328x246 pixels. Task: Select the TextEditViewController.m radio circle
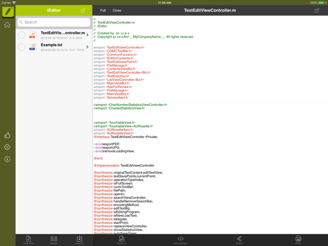pos(21,35)
